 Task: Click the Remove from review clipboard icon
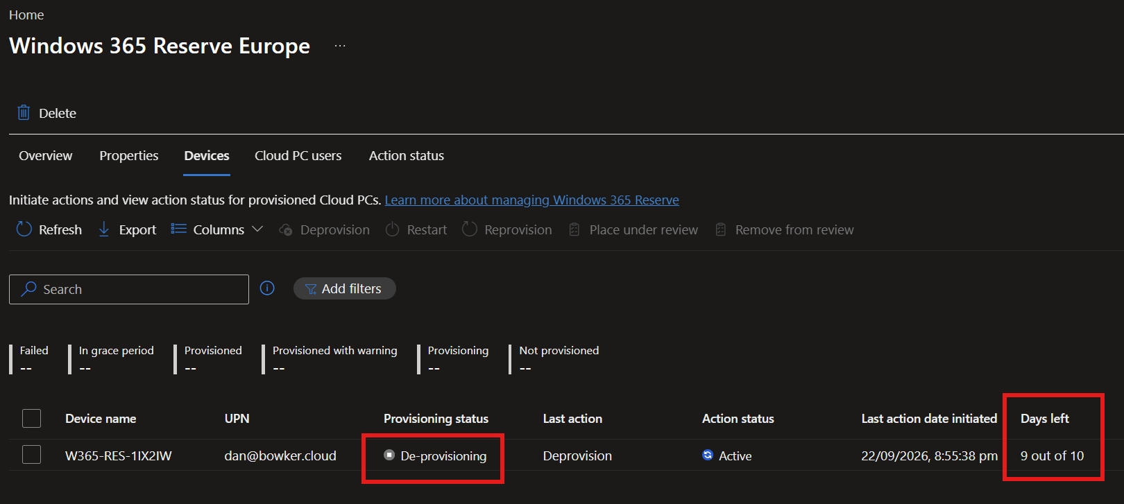721,229
